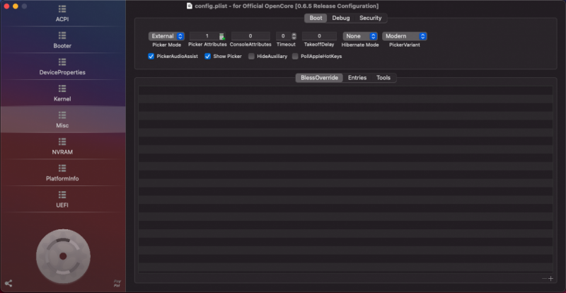This screenshot has width=566, height=293.
Task: Add a row with the plus button
Action: click(x=550, y=278)
